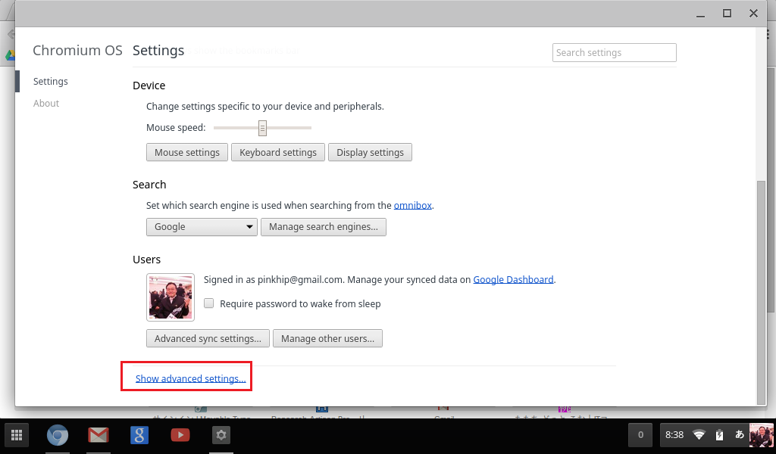Screen dimensions: 776x454
Task: Launch YouTube from the shelf
Action: [x=180, y=435]
